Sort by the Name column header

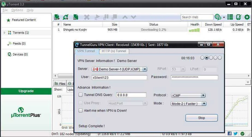tap(82, 24)
